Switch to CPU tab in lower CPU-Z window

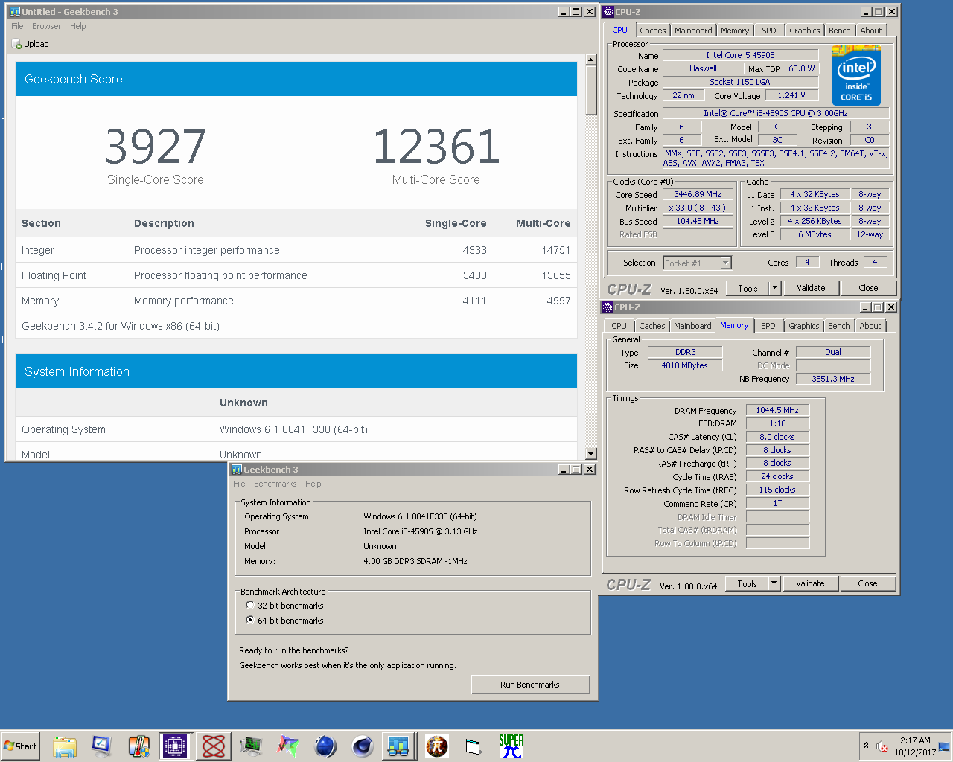(x=619, y=326)
